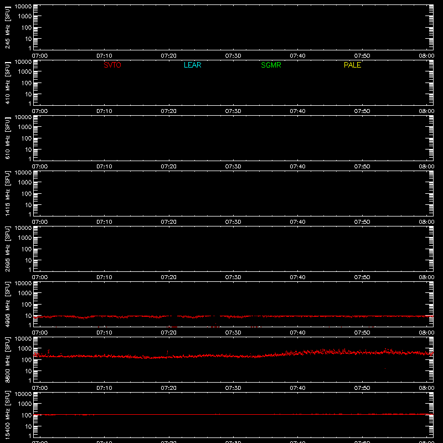Select the 245 MHz [SFU] axis title
This screenshot has width=443, height=443.
pyautogui.click(x=7, y=27)
